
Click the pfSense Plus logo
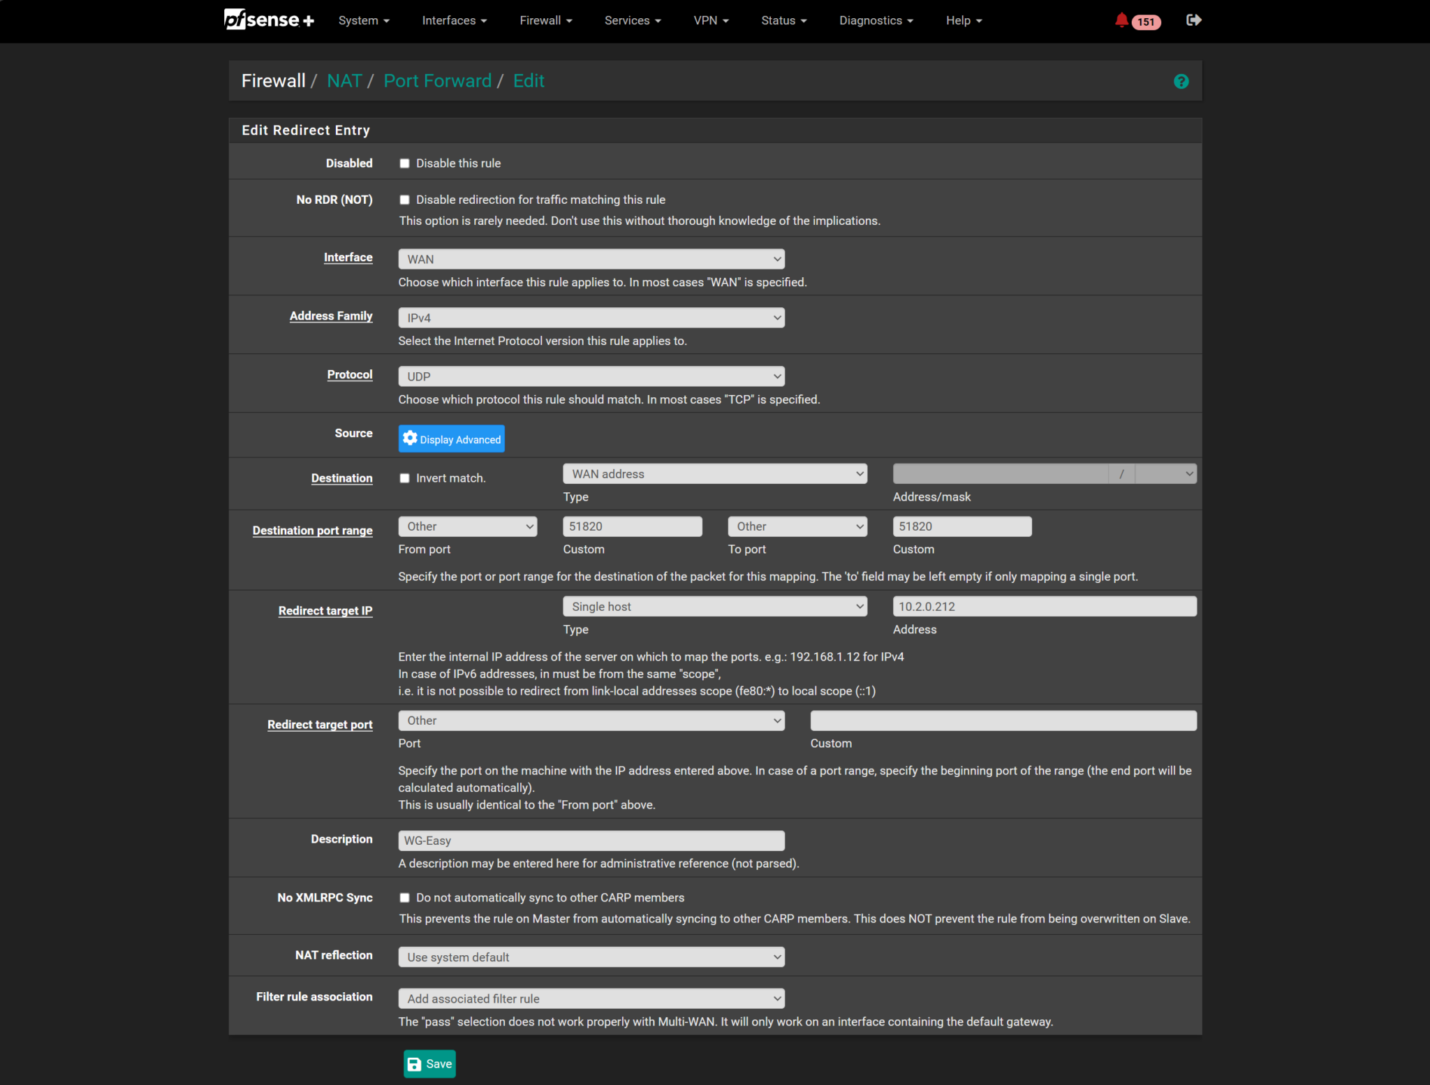pos(268,20)
